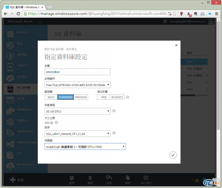Open the globe language icon in Azure header
The width and height of the screenshot is (222, 188).
pos(165,21)
